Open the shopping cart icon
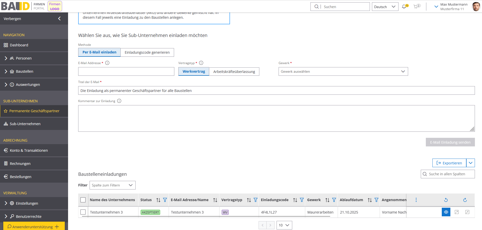The width and height of the screenshot is (482, 230). point(416,7)
